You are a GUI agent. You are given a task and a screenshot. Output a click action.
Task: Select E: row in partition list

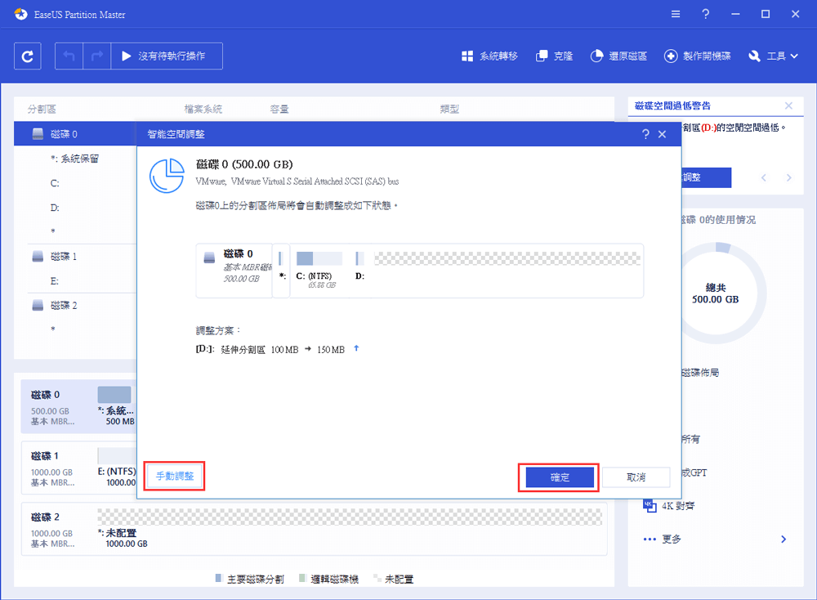coord(75,281)
